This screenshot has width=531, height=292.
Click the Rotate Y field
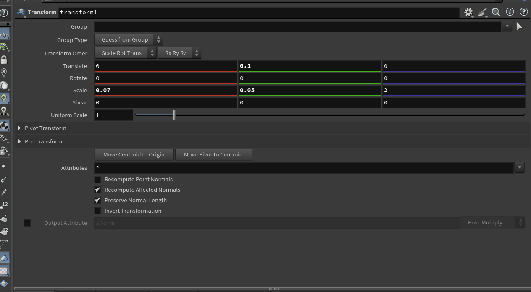click(310, 78)
